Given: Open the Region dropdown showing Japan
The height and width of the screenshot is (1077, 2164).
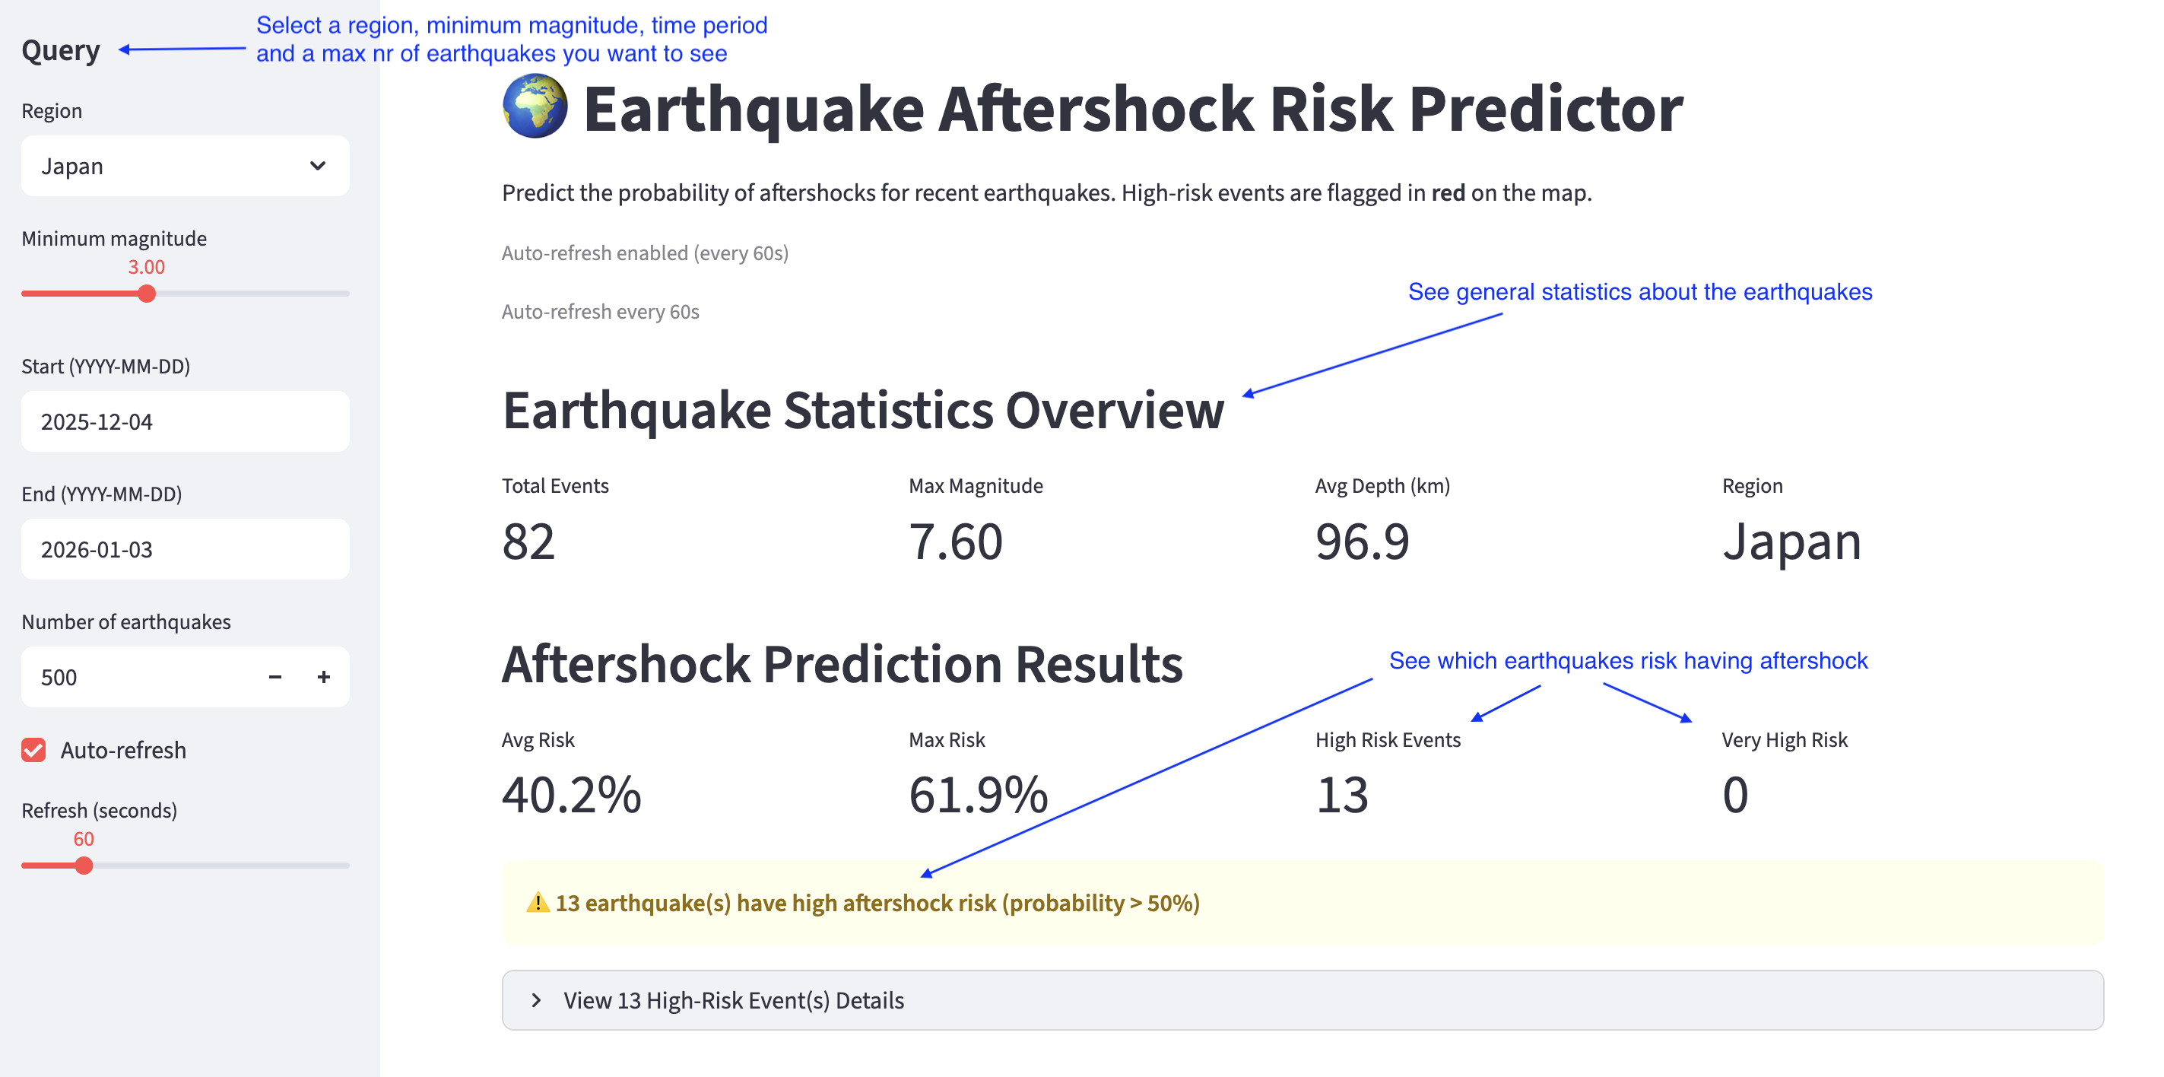Looking at the screenshot, I should [x=185, y=166].
